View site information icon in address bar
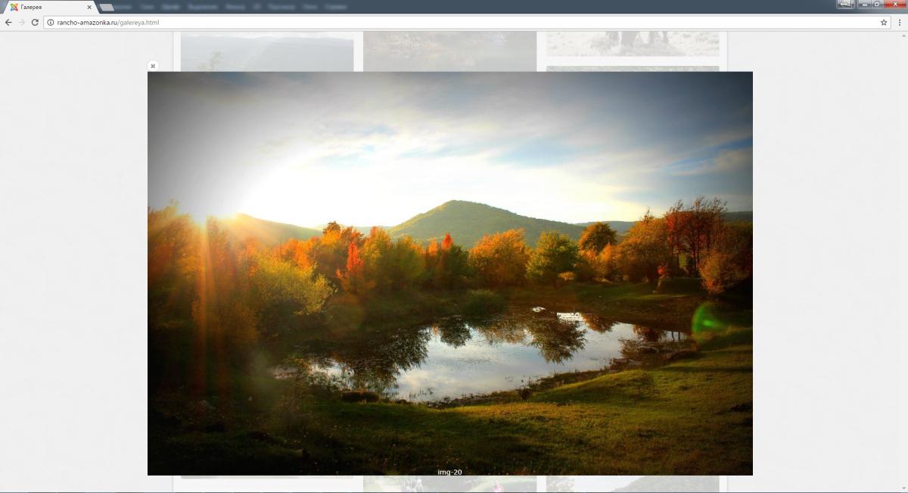 coord(51,23)
